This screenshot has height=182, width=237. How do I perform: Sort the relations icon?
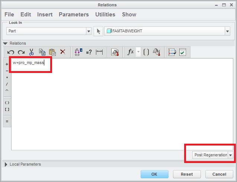point(172,52)
